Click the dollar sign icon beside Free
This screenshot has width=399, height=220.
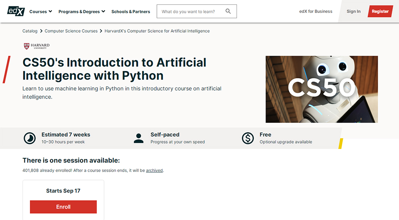(x=247, y=138)
